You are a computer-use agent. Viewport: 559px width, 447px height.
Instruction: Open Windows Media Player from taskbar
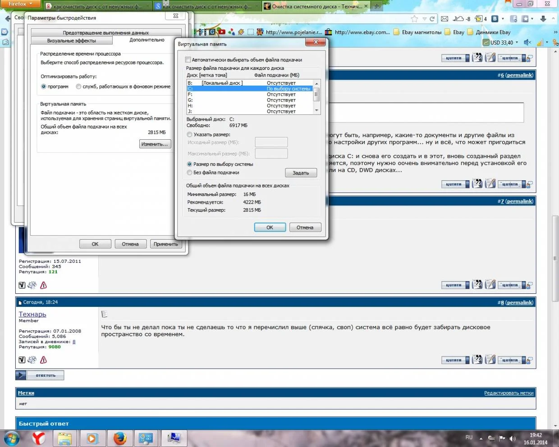pos(92,438)
